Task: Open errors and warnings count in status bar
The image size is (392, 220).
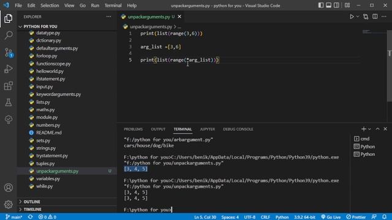Action: (47, 217)
